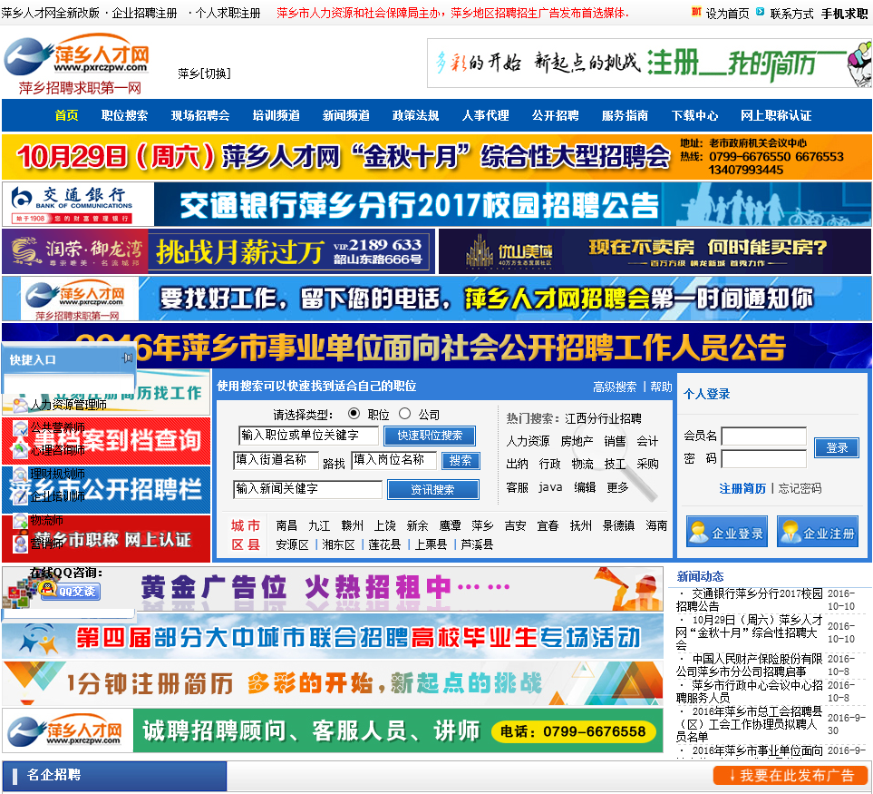Open the 交通银行萍乡分行2017校园招聘公告 banner
Screen dimensions: 873x794
(x=437, y=204)
